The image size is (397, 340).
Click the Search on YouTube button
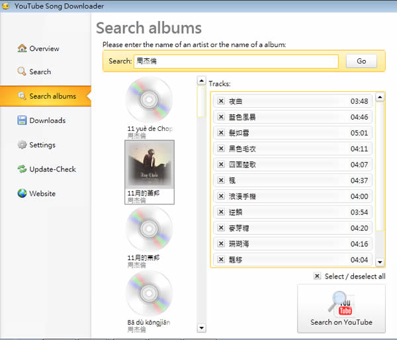click(341, 308)
